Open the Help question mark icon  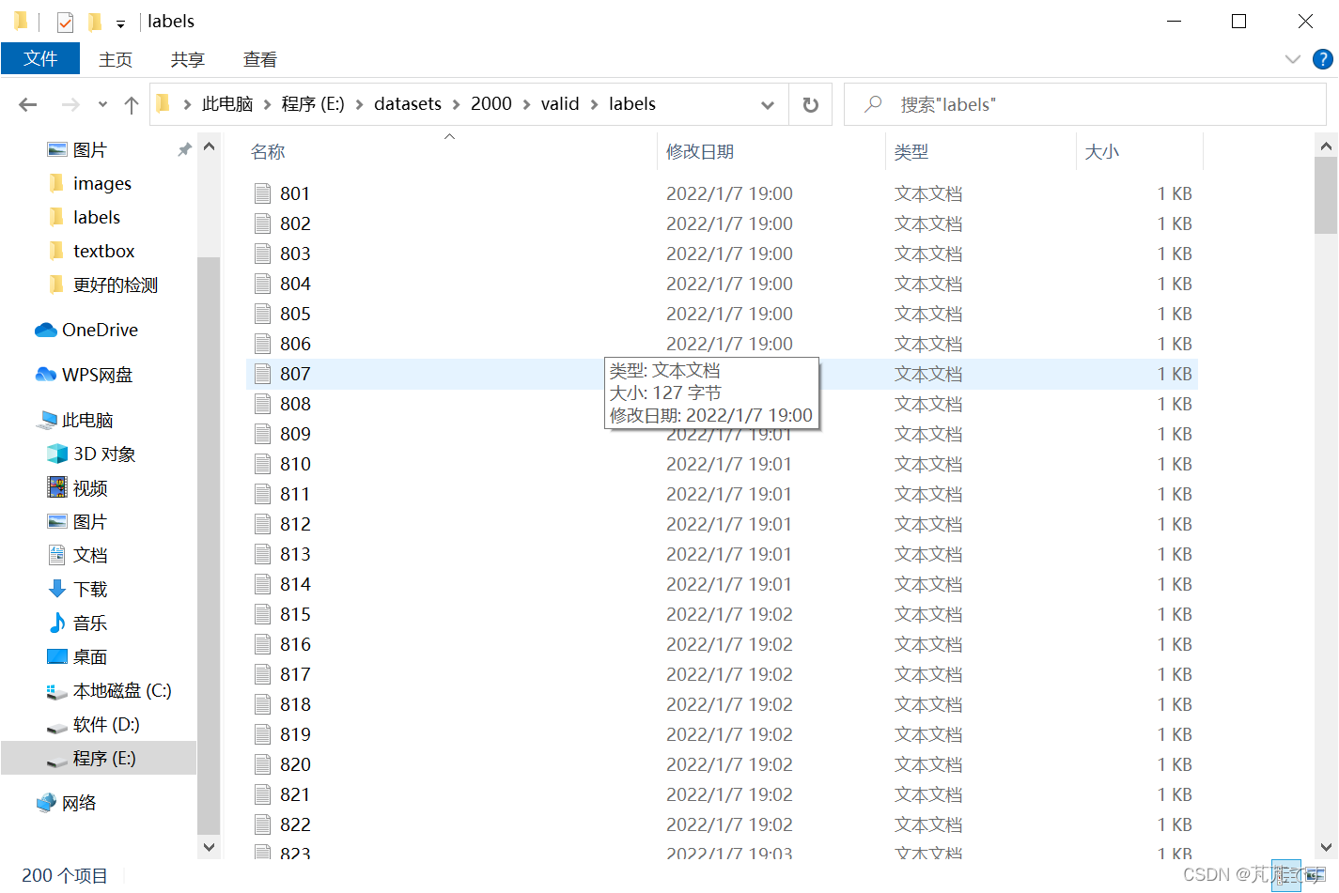(x=1323, y=59)
